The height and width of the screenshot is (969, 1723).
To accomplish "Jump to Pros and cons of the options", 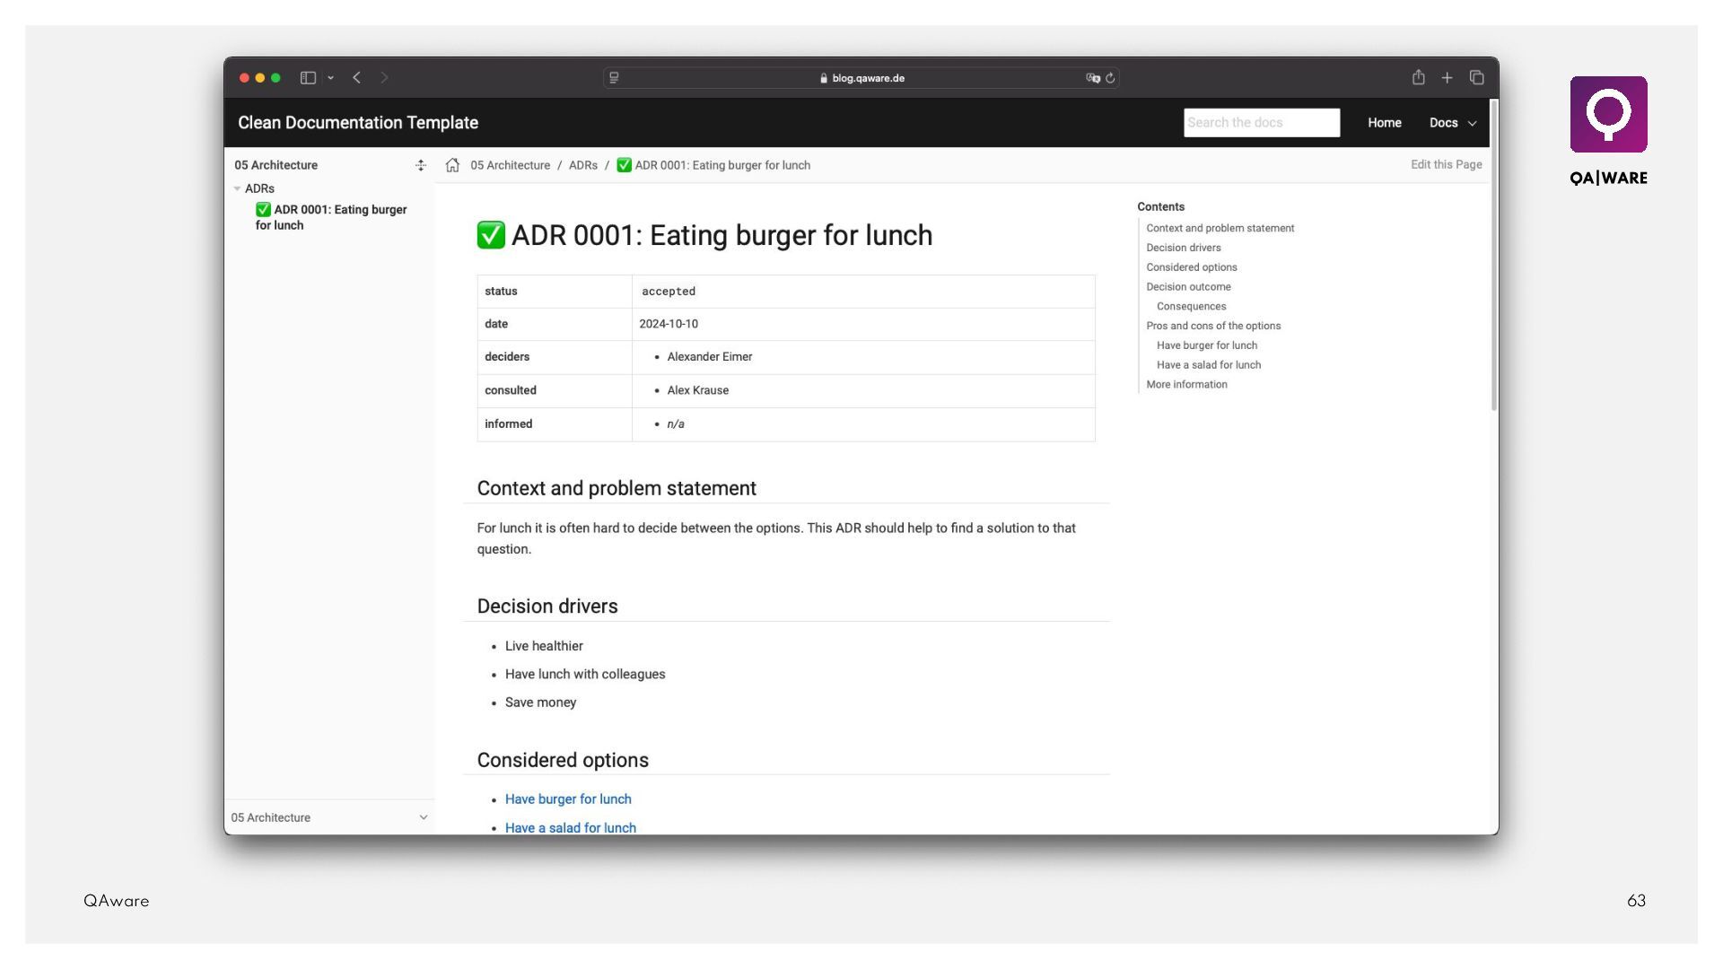I will tap(1213, 326).
